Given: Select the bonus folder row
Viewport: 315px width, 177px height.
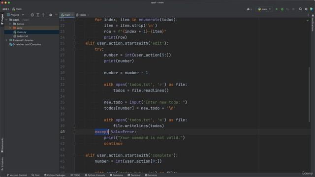Looking at the screenshot, I should coord(31,24).
